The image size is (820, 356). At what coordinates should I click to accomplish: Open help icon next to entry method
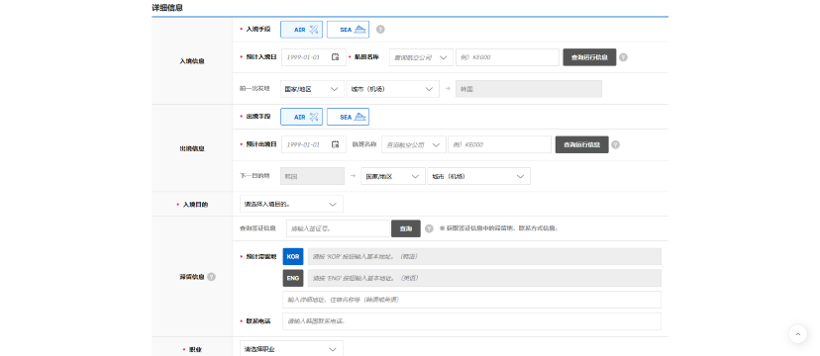pos(380,30)
